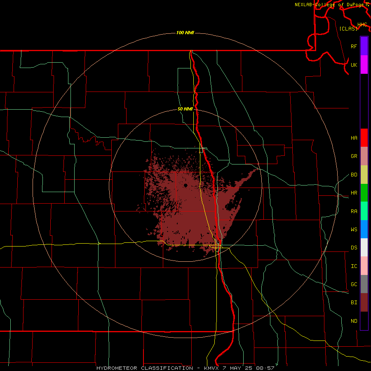This screenshot has height=371, width=371.
Task: Click the HA legend label
Action: click(x=354, y=138)
